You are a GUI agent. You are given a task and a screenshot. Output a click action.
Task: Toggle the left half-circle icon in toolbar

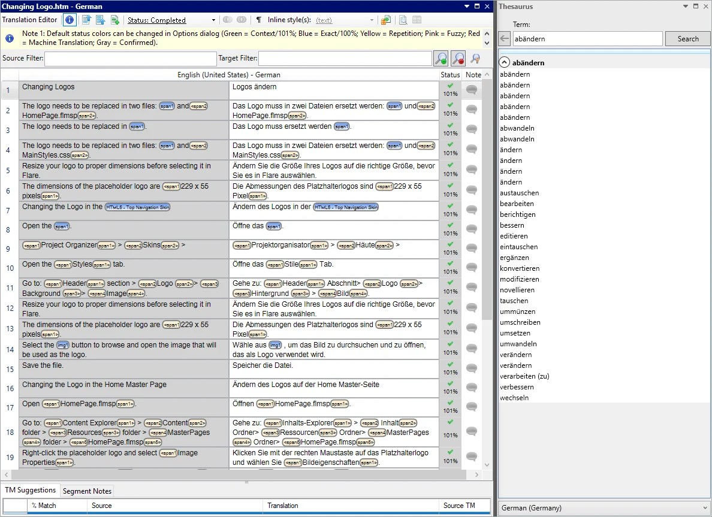pyautogui.click(x=228, y=19)
